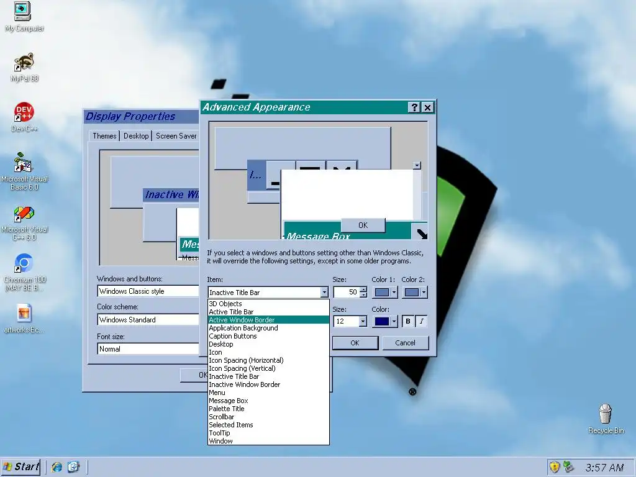The image size is (636, 477).
Task: Open Internet Explorer from quick launch
Action: [57, 467]
